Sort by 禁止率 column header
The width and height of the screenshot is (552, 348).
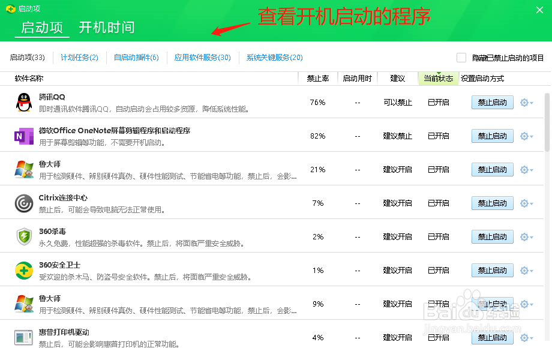click(318, 79)
